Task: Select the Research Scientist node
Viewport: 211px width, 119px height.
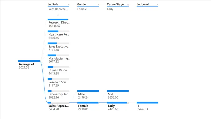Action: [x=59, y=83]
